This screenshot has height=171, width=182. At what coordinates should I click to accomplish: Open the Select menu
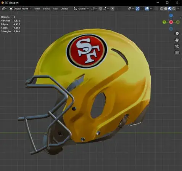click(46, 9)
